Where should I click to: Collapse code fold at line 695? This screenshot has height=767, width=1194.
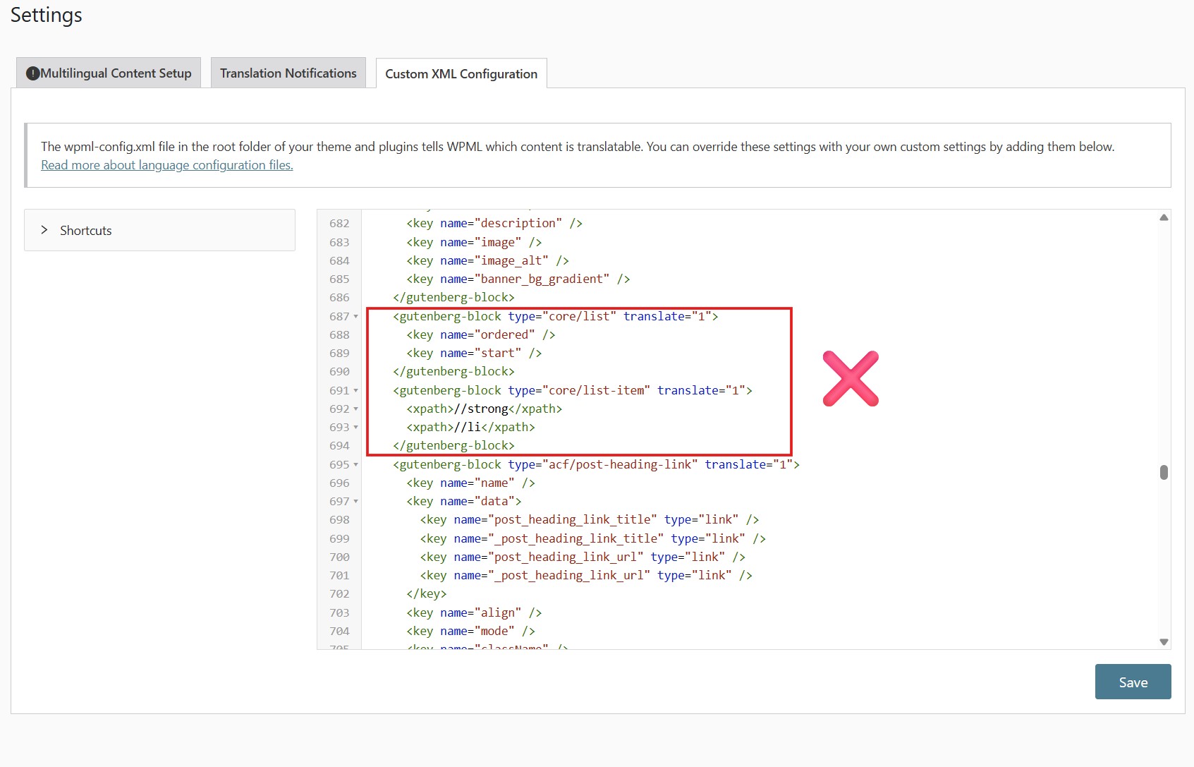pyautogui.click(x=356, y=465)
